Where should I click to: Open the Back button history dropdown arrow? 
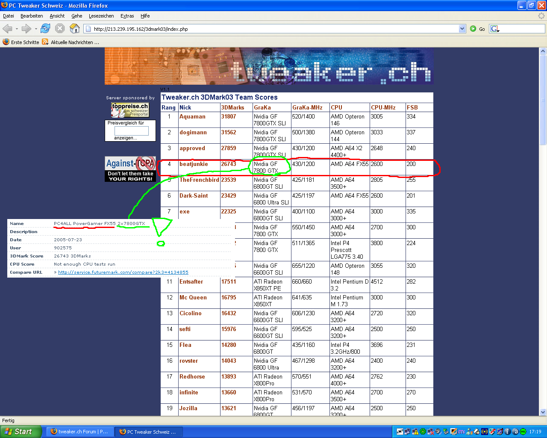pyautogui.click(x=17, y=29)
